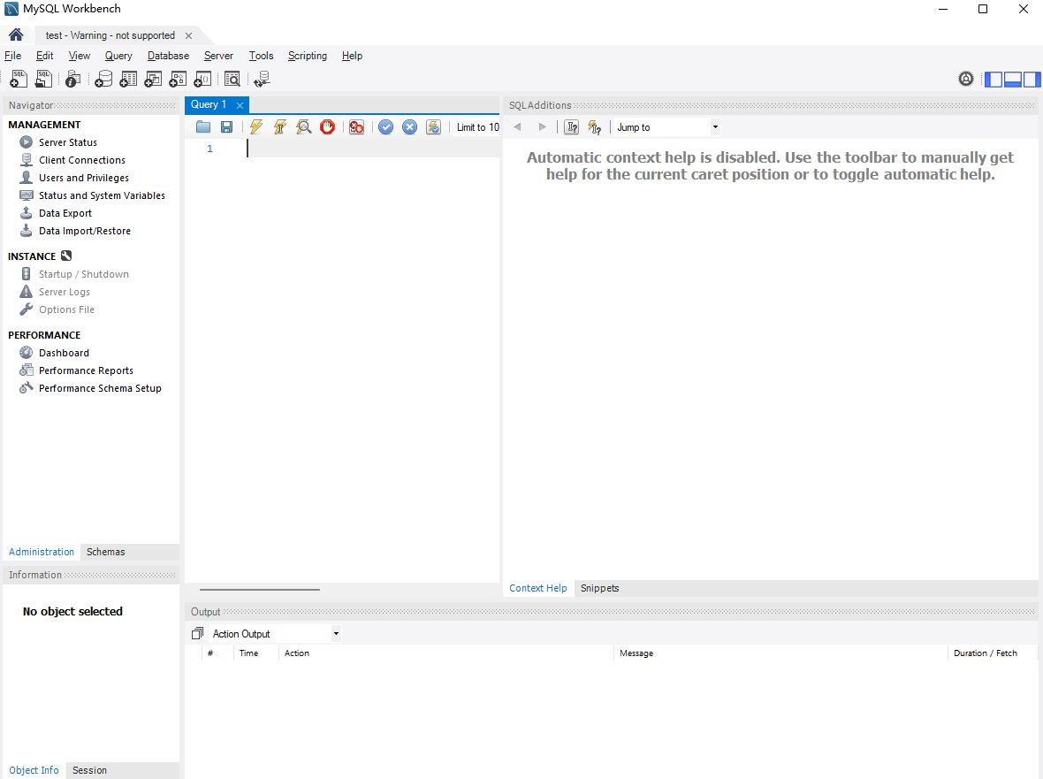The height and width of the screenshot is (779, 1043).
Task: Open the Server menu
Action: 218,56
